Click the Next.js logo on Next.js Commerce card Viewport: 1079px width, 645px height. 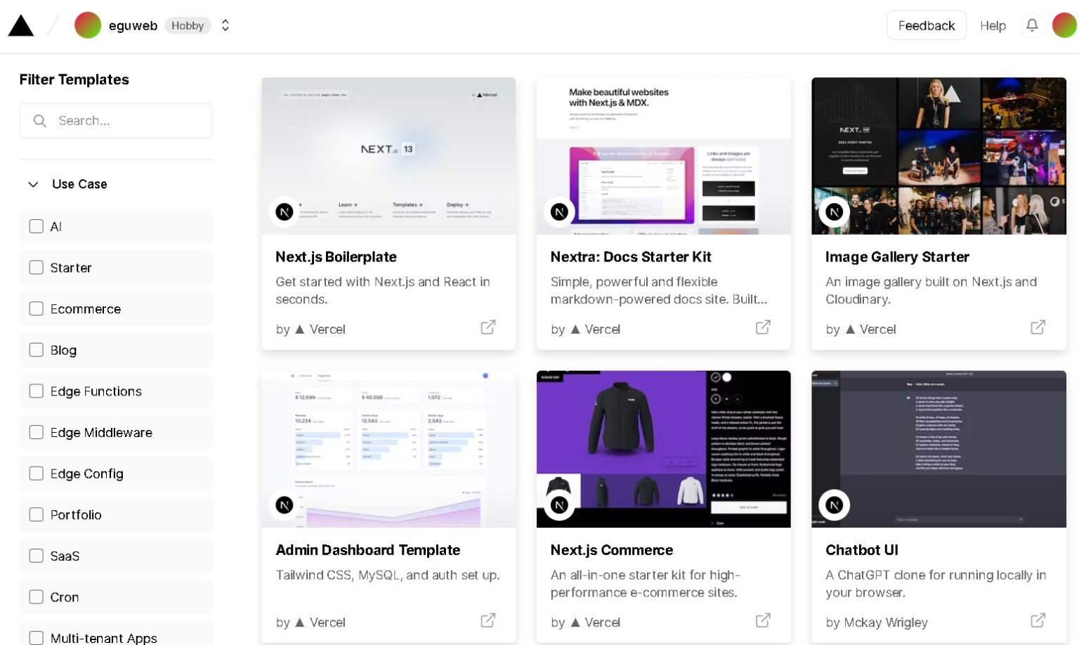(559, 504)
